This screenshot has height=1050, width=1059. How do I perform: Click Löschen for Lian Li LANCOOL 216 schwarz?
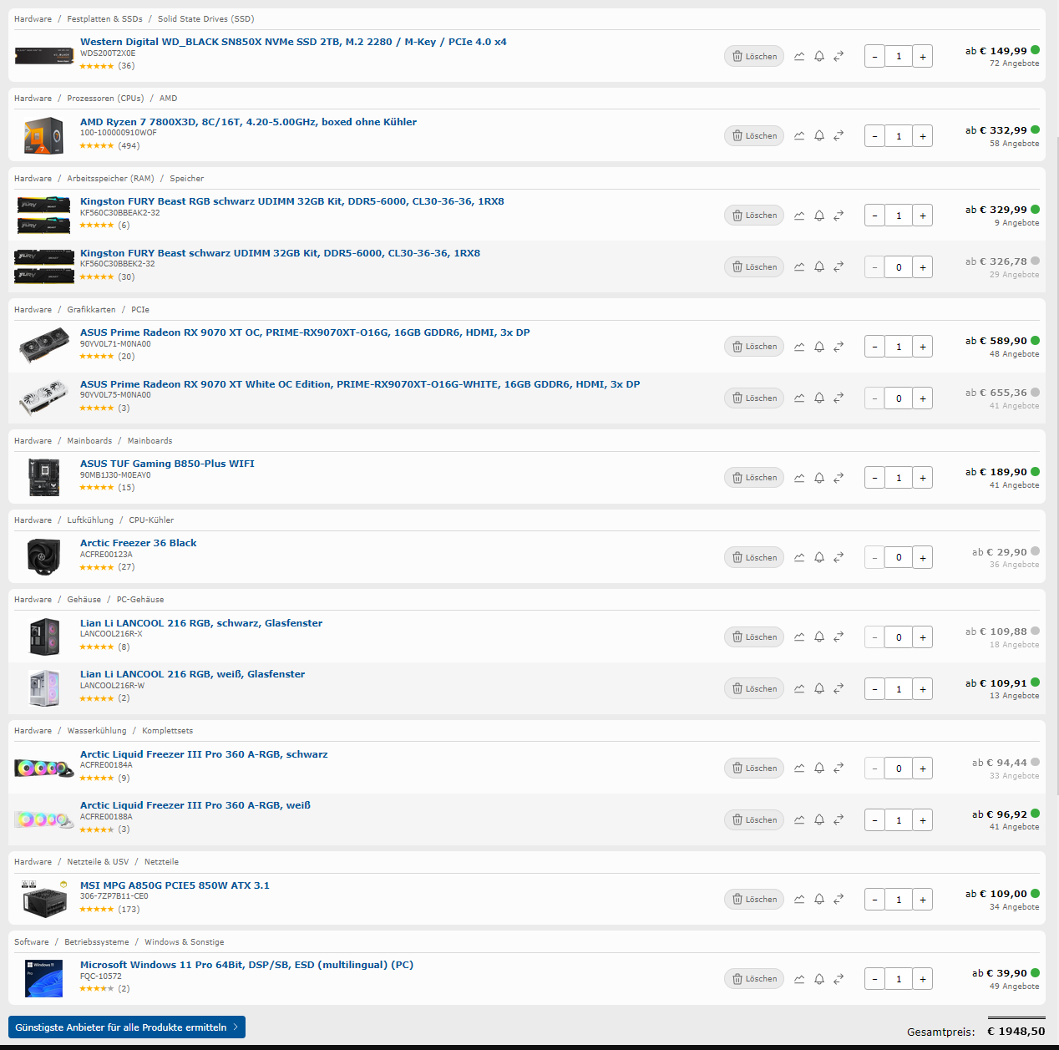[x=754, y=637]
